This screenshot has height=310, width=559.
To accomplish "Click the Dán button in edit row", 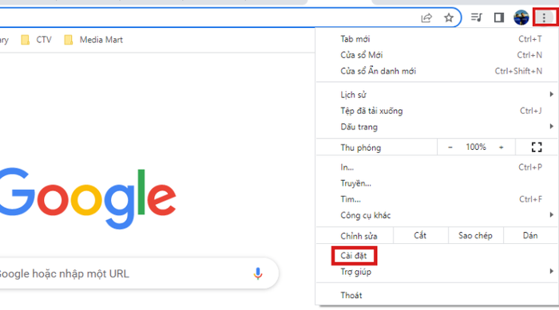I will pyautogui.click(x=530, y=236).
